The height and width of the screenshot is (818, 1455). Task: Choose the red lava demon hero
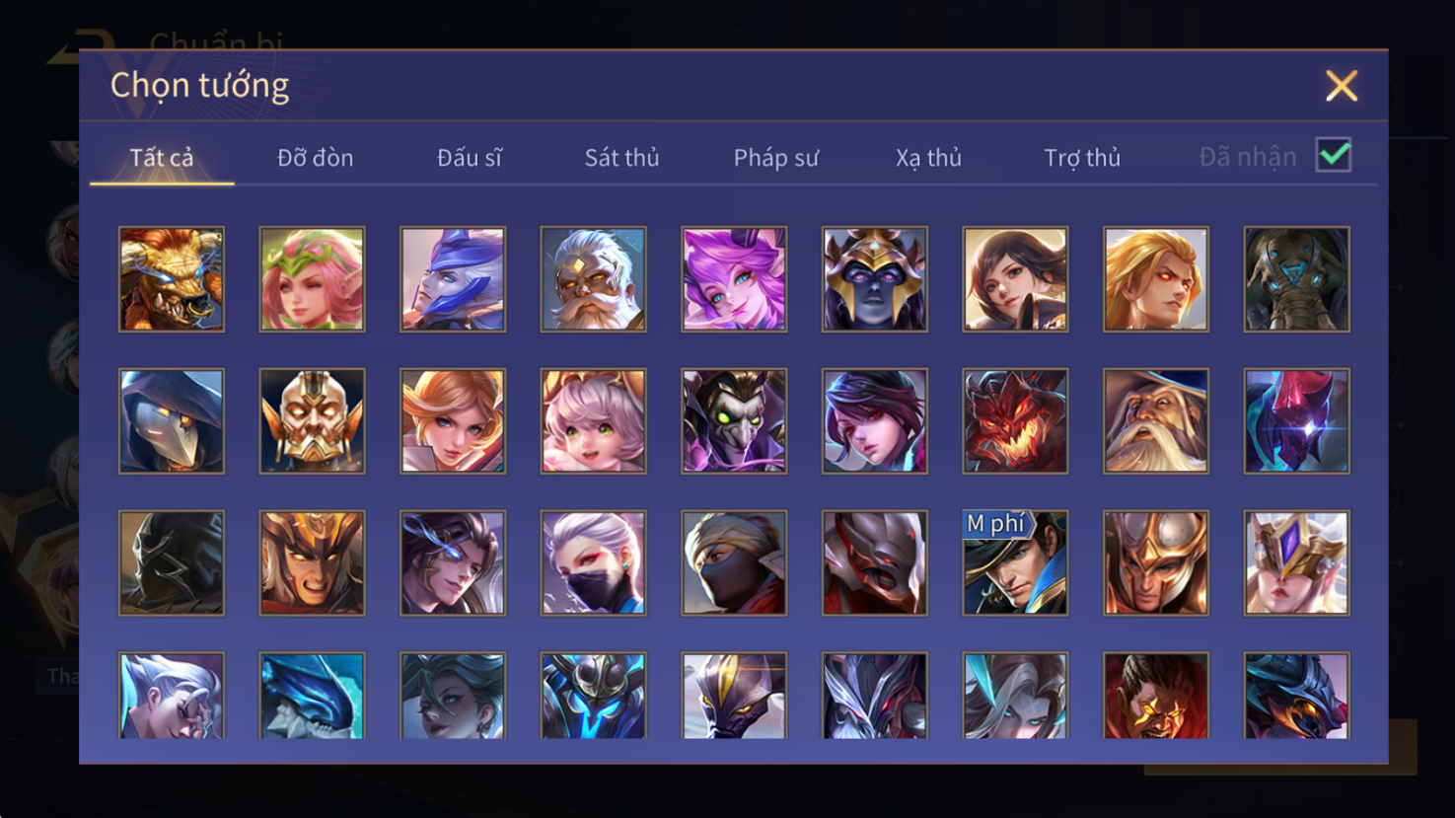coord(1015,421)
